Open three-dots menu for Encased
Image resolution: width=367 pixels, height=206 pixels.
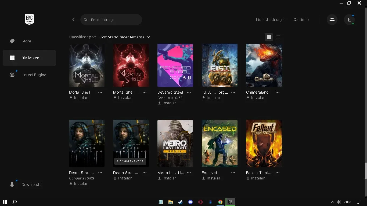point(233,173)
